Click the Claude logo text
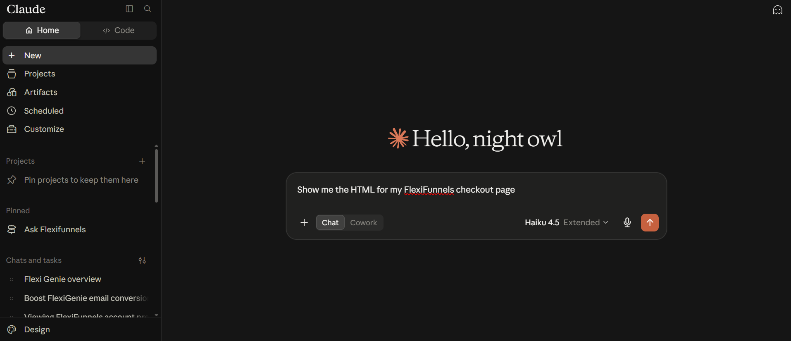This screenshot has height=341, width=791. [26, 9]
